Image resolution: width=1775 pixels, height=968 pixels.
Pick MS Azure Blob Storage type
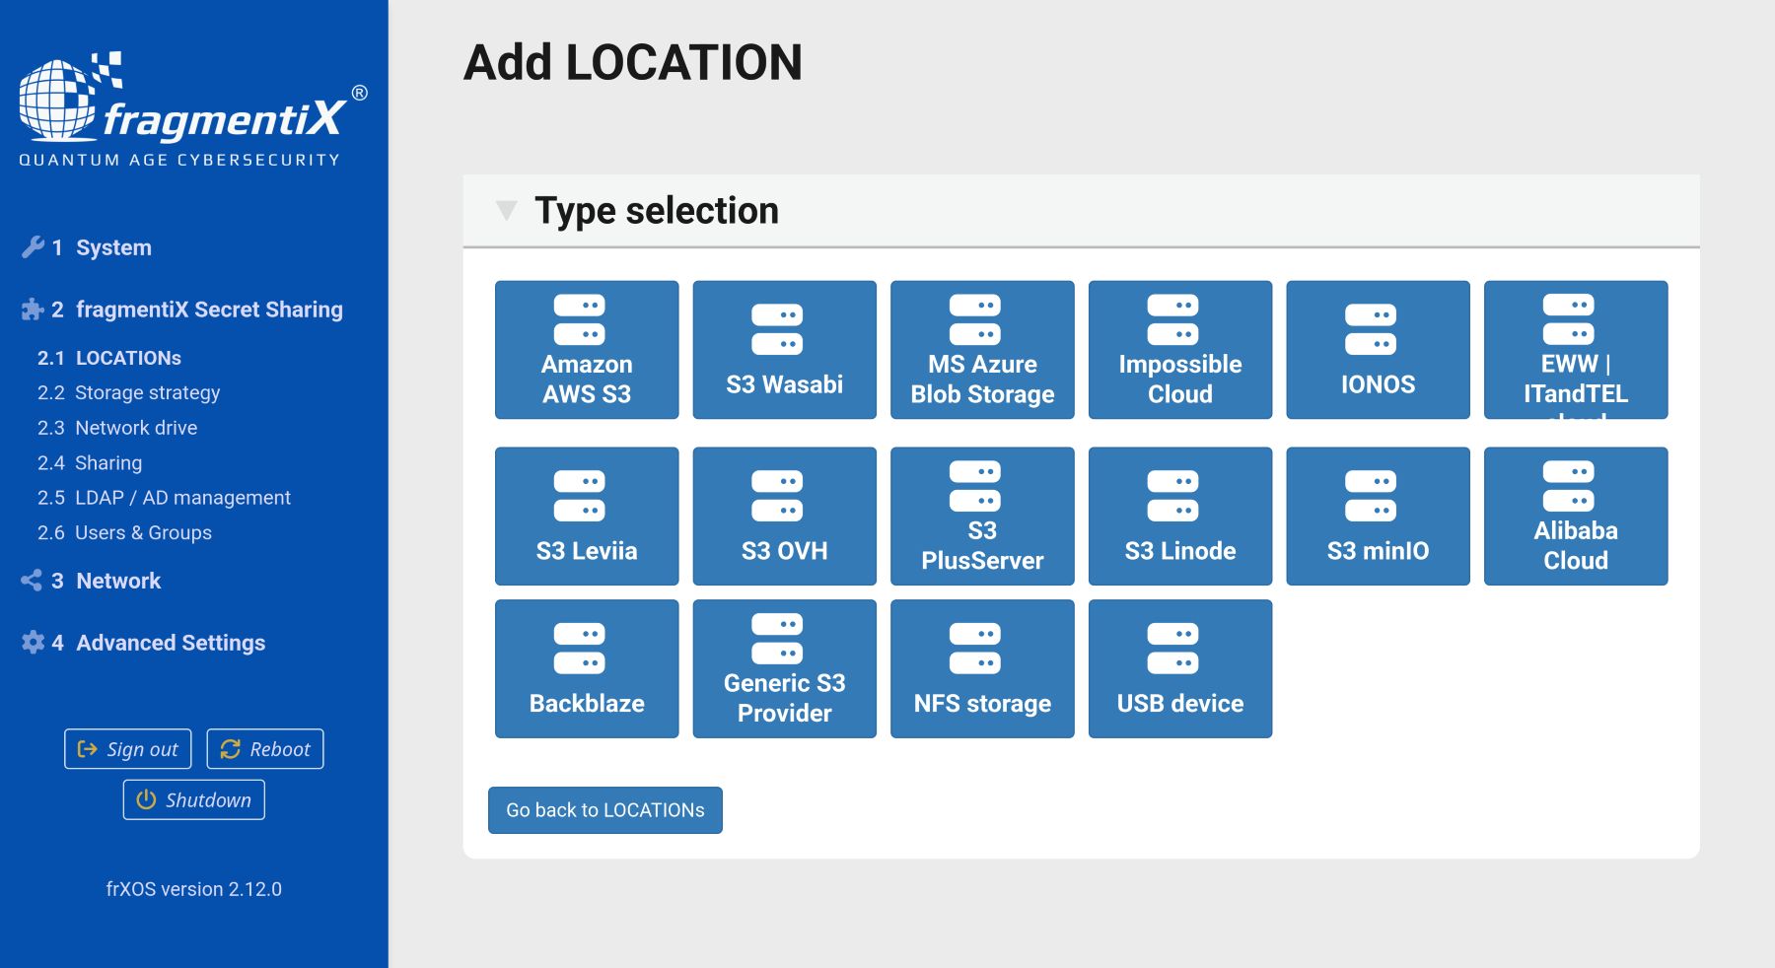(x=982, y=350)
